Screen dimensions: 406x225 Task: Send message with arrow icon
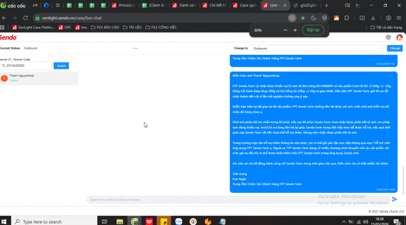tap(394, 199)
